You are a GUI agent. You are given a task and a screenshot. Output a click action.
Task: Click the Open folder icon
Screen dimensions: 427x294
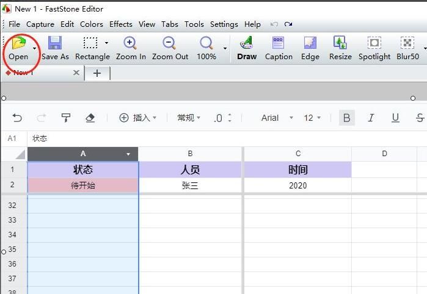coord(18,43)
